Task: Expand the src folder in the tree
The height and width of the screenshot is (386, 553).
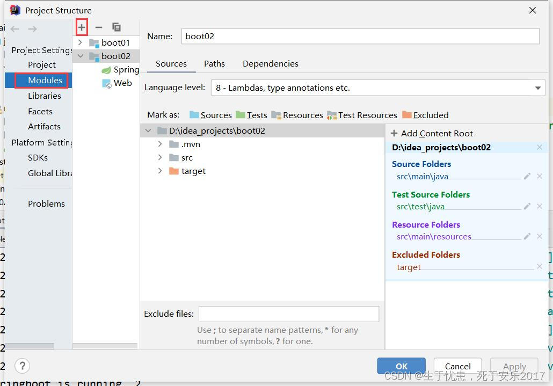Action: click(159, 157)
